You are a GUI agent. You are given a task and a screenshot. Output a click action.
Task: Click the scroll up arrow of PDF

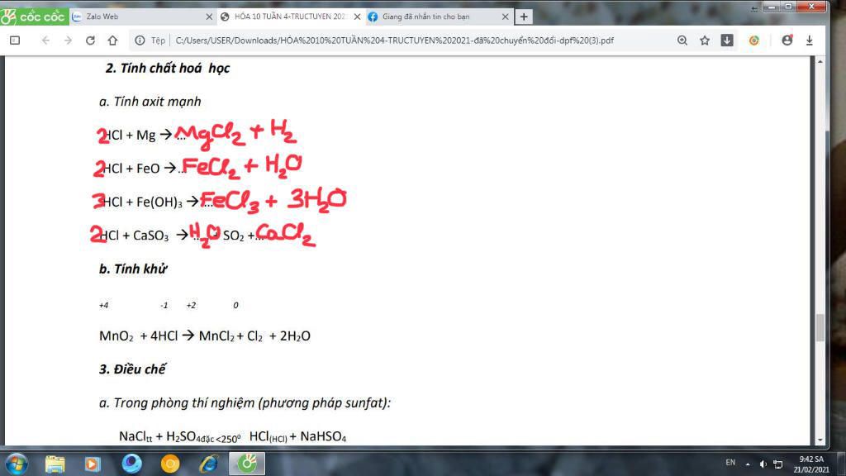(x=820, y=61)
